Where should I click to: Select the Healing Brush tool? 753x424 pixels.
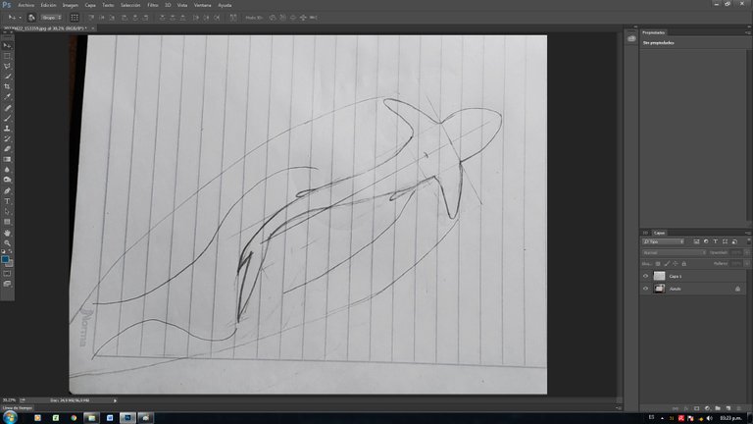click(7, 108)
